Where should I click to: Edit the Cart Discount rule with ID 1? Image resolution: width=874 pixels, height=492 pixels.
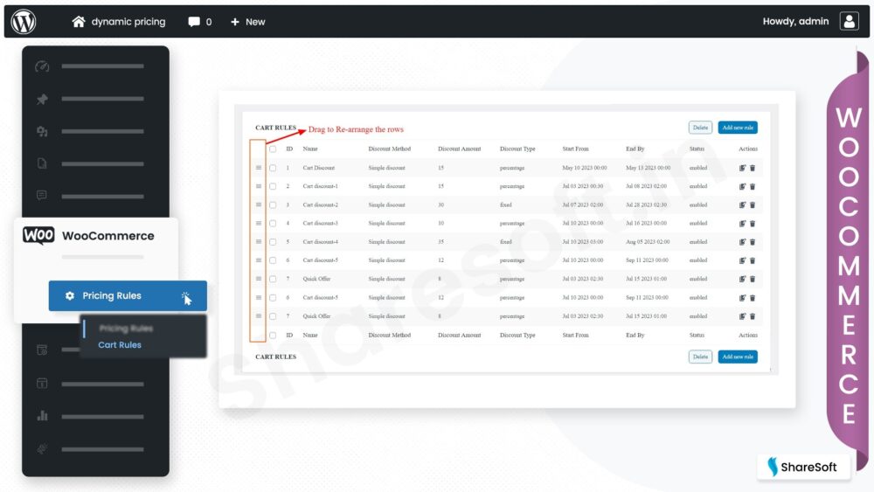point(742,168)
